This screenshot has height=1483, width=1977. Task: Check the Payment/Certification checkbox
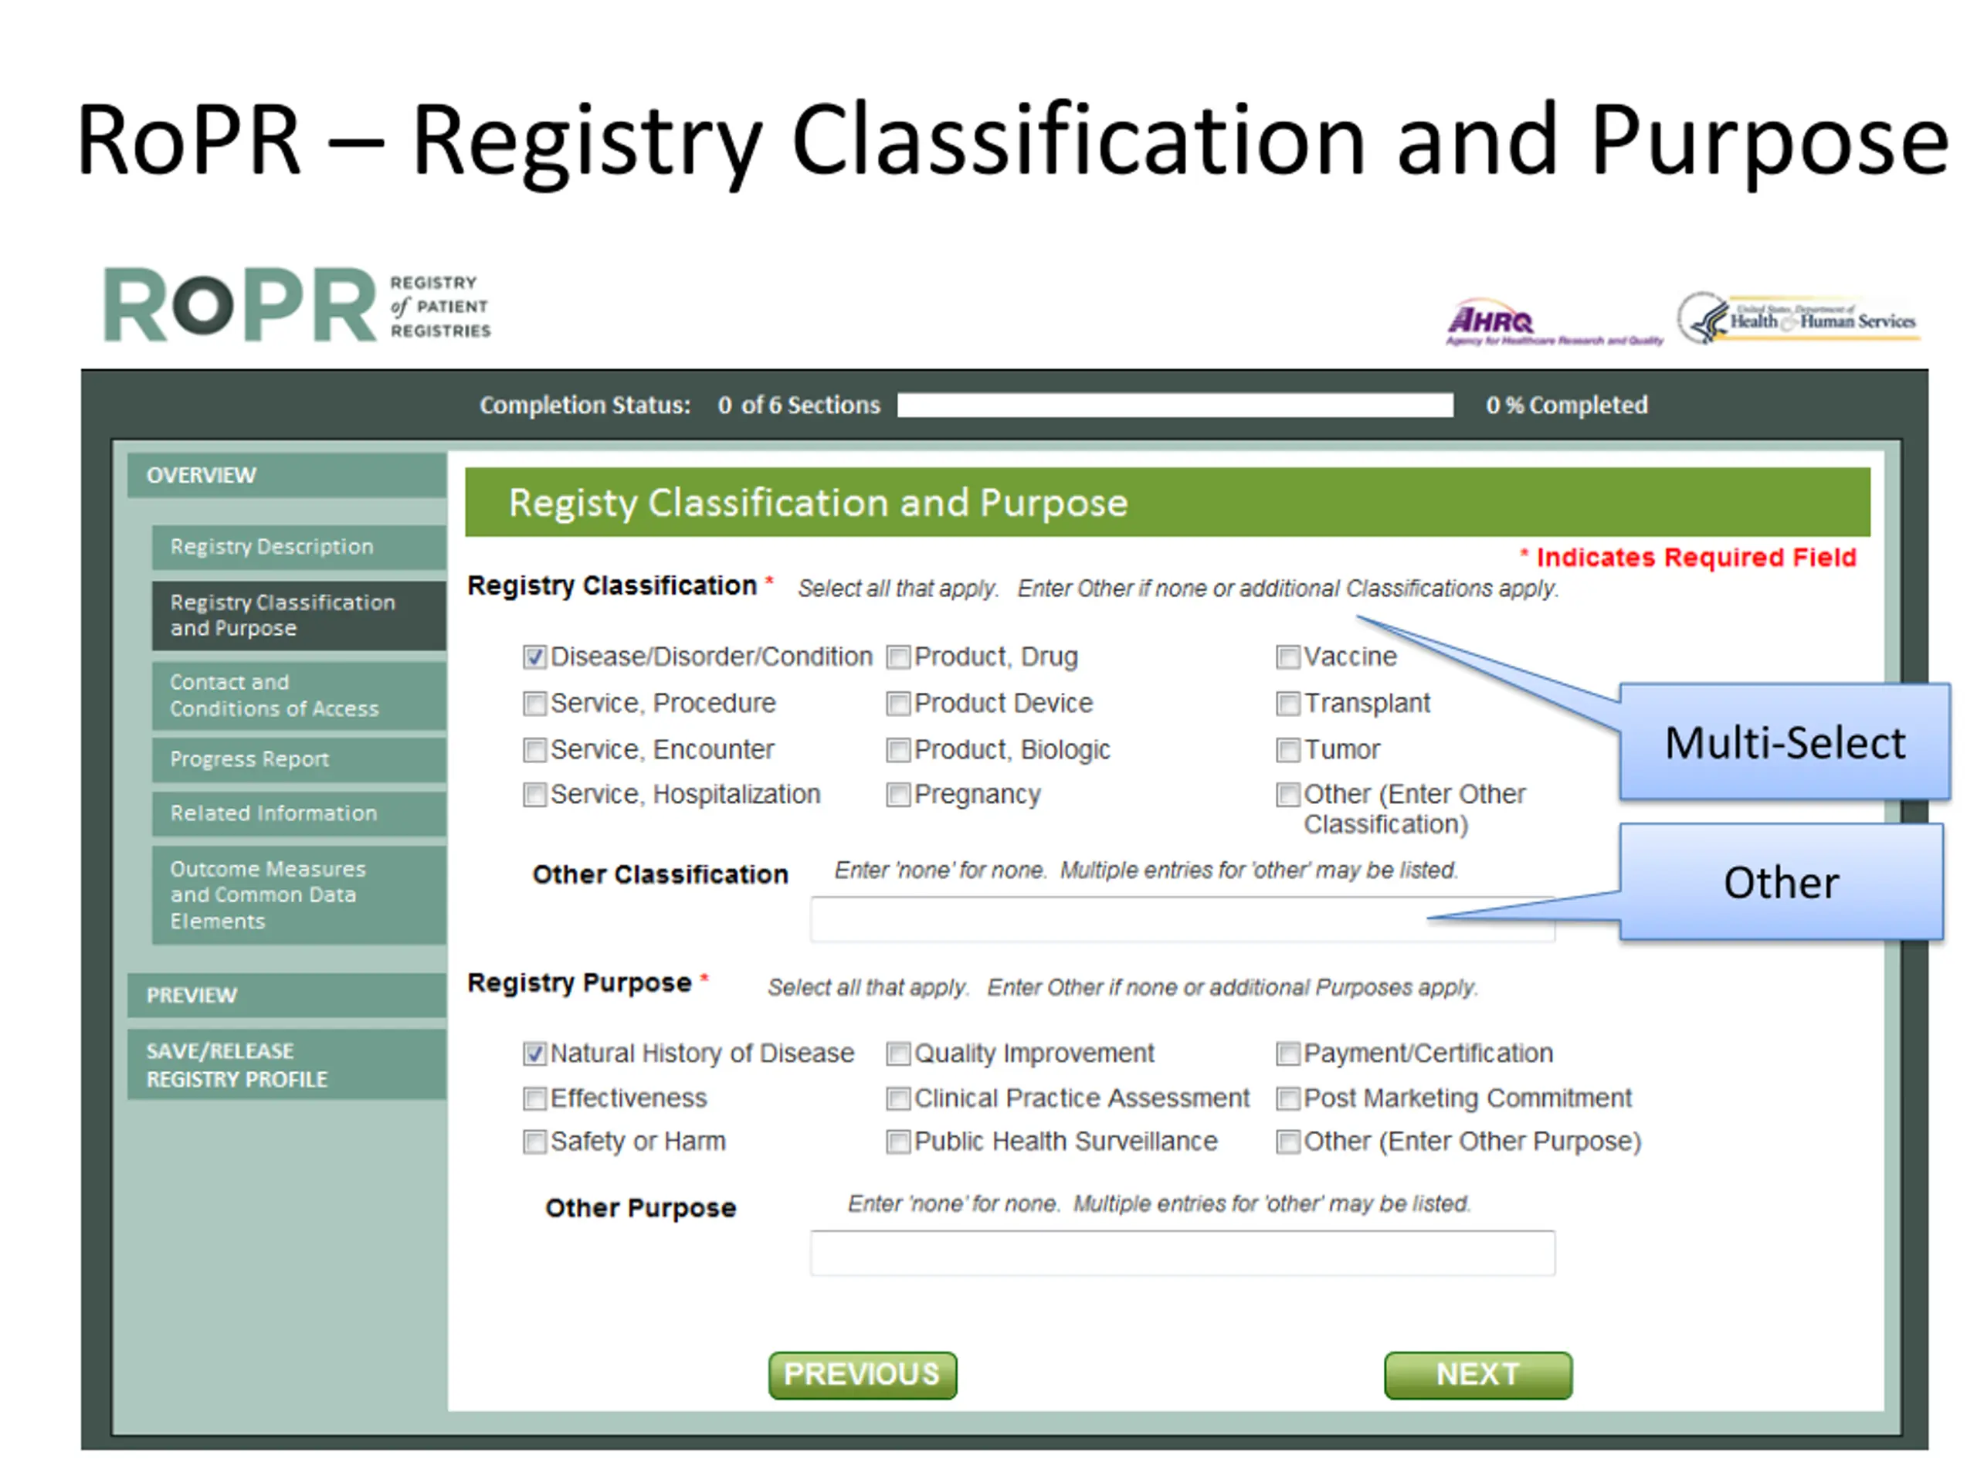click(x=1288, y=1054)
